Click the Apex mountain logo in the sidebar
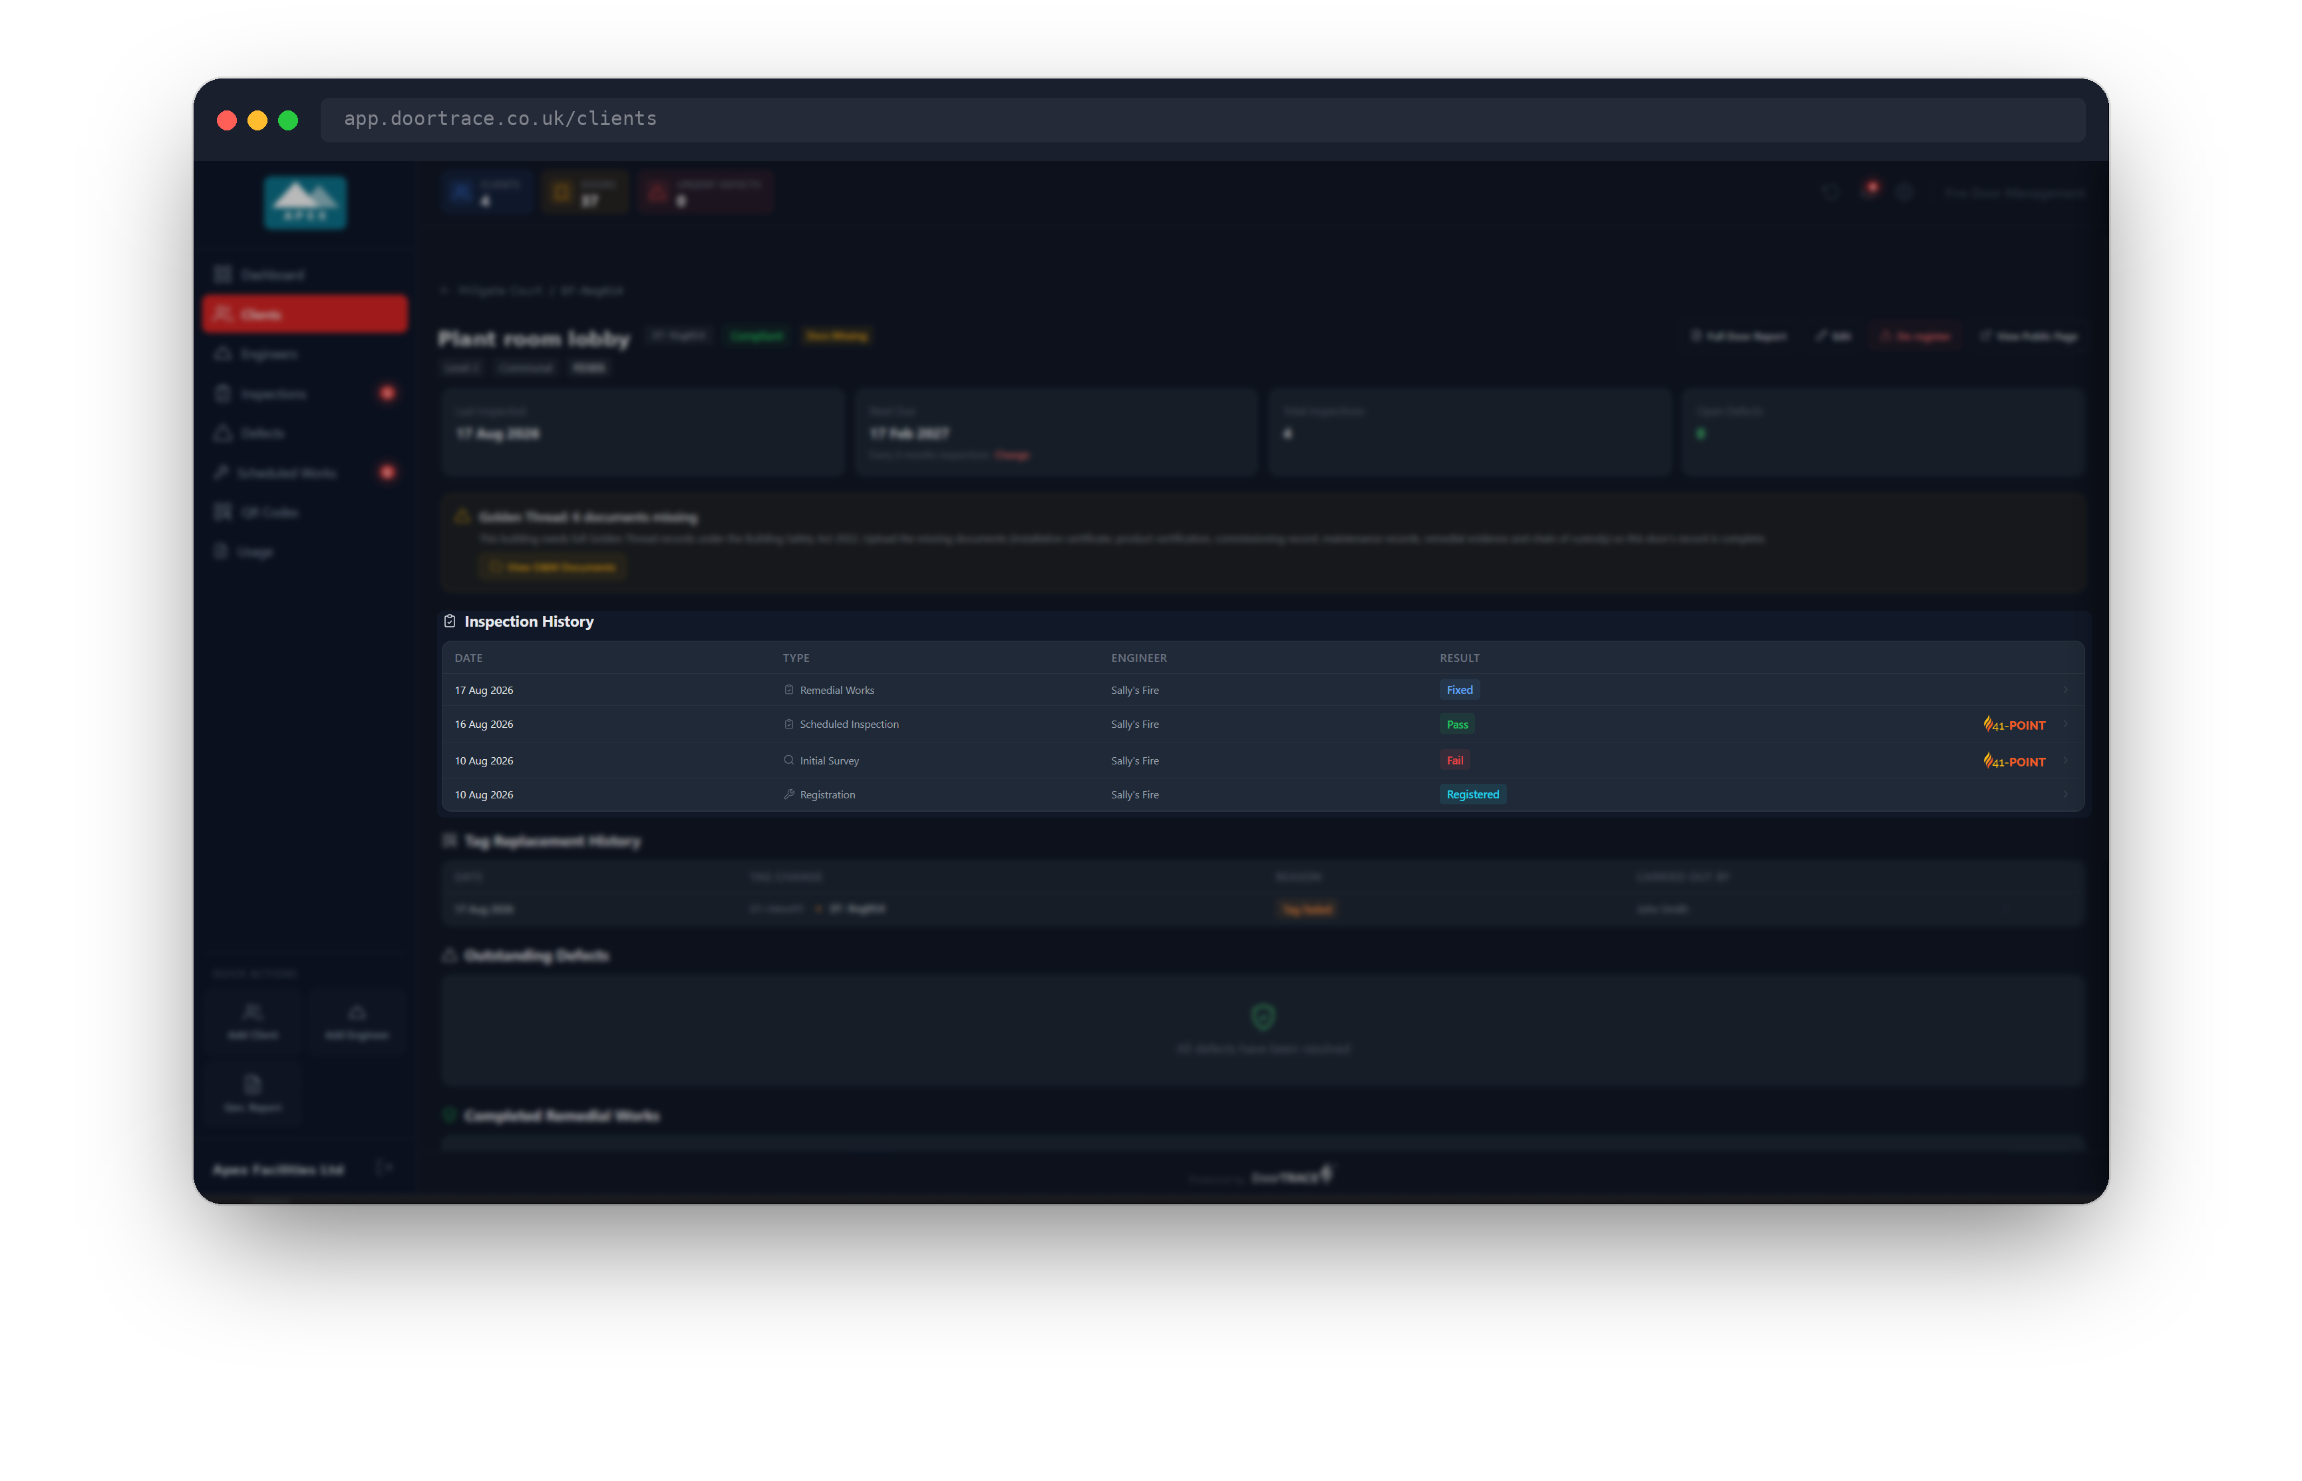Viewport: 2302px width, 1481px height. [x=305, y=202]
